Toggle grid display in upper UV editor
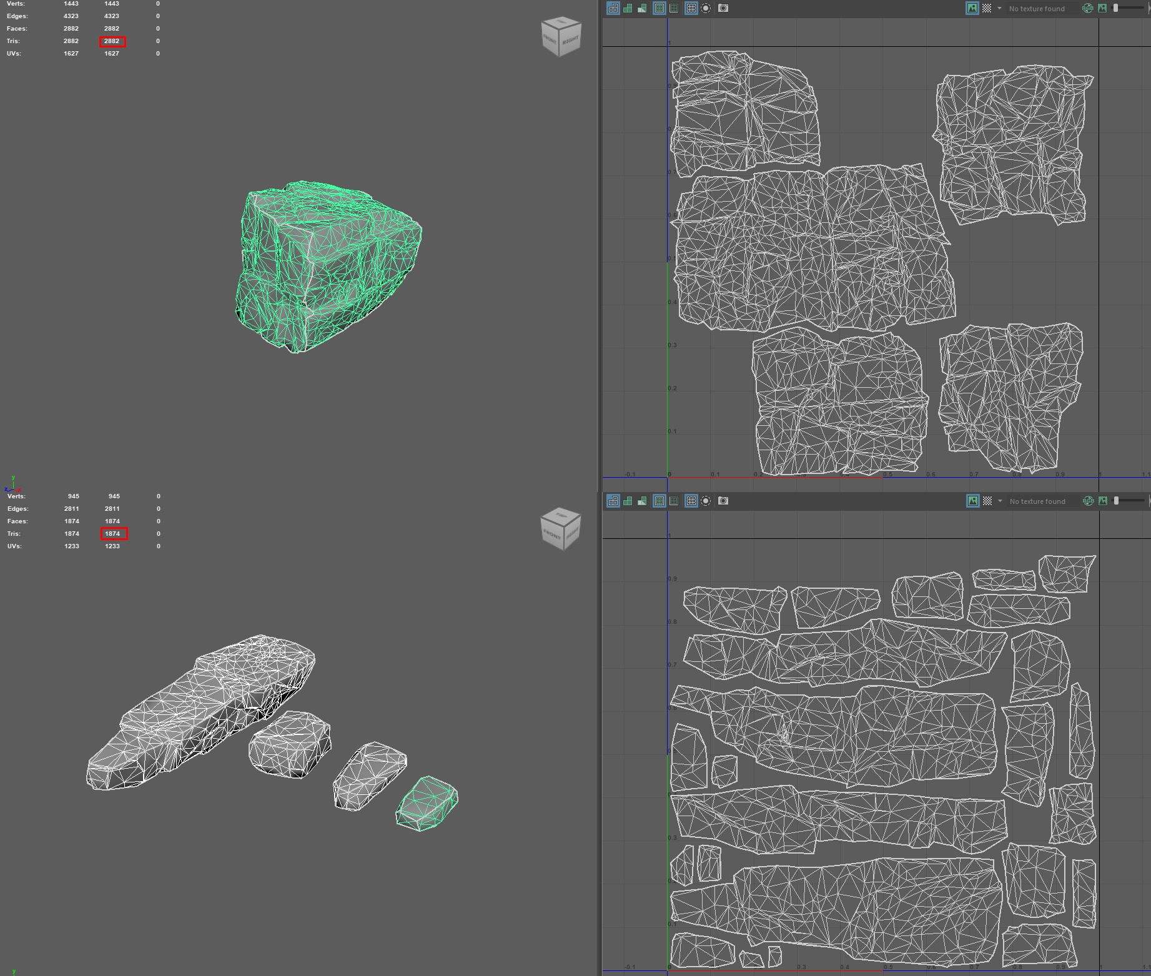1151x976 pixels. 691,8
